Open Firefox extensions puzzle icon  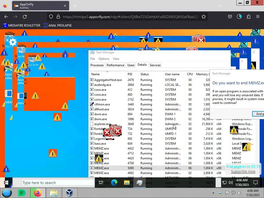coord(249,16)
